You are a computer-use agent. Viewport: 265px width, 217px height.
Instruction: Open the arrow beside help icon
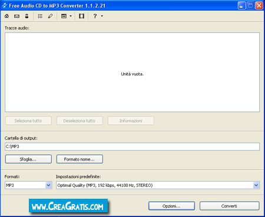click(102, 16)
